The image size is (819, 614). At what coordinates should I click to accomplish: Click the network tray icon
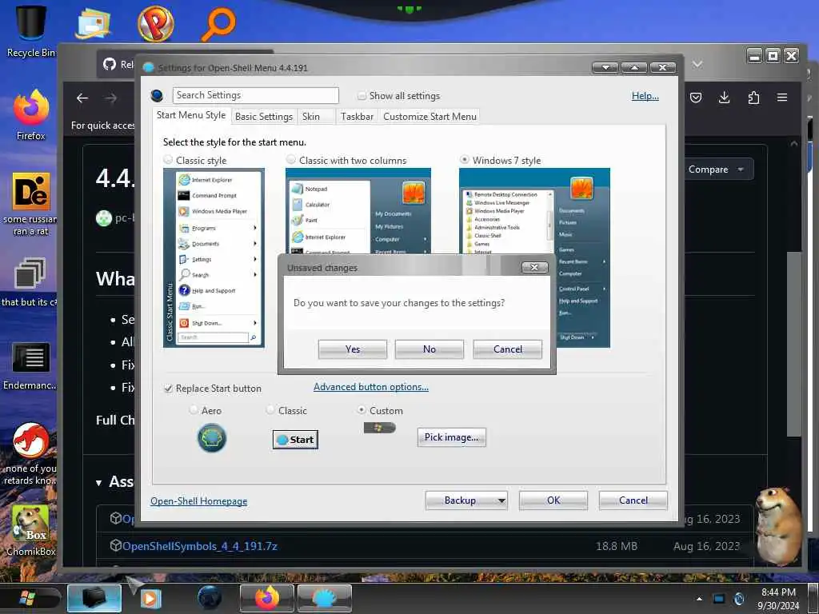pos(719,599)
